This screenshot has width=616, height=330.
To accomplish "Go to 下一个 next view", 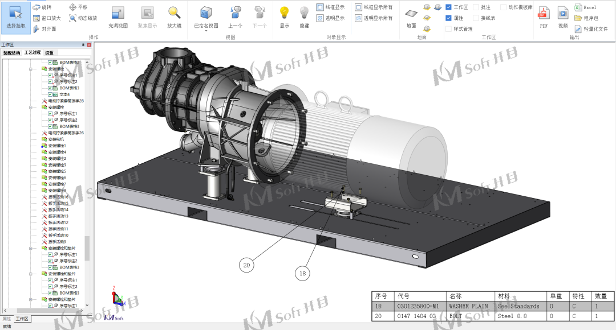I will [260, 17].
